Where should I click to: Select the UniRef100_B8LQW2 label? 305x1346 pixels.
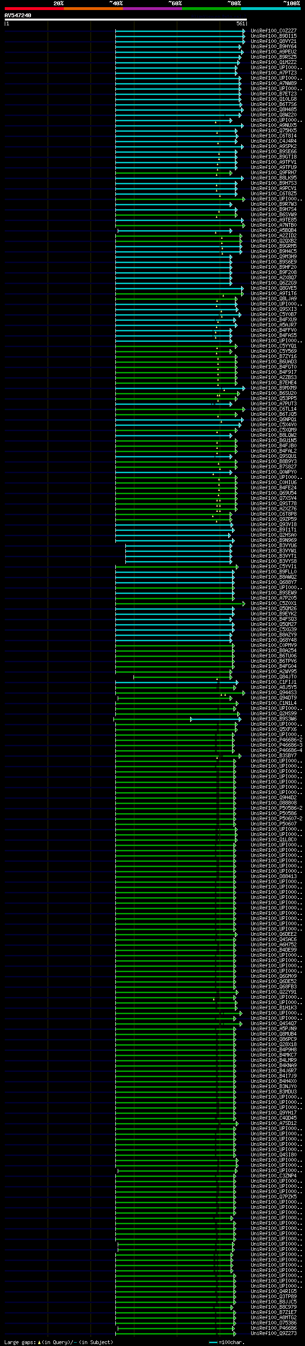pyautogui.click(x=274, y=435)
